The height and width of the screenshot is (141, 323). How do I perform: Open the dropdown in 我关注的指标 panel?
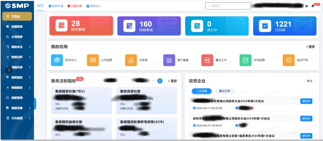coord(116,81)
